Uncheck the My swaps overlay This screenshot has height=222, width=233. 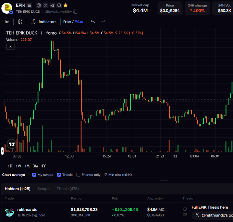34,175
